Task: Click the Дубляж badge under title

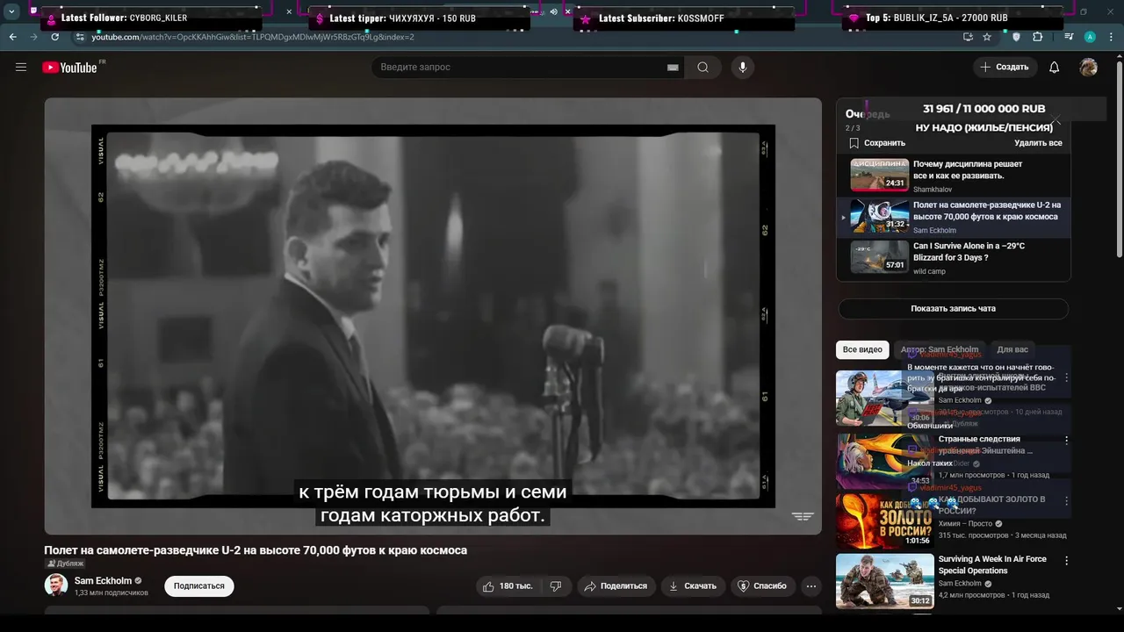Action: pyautogui.click(x=64, y=564)
